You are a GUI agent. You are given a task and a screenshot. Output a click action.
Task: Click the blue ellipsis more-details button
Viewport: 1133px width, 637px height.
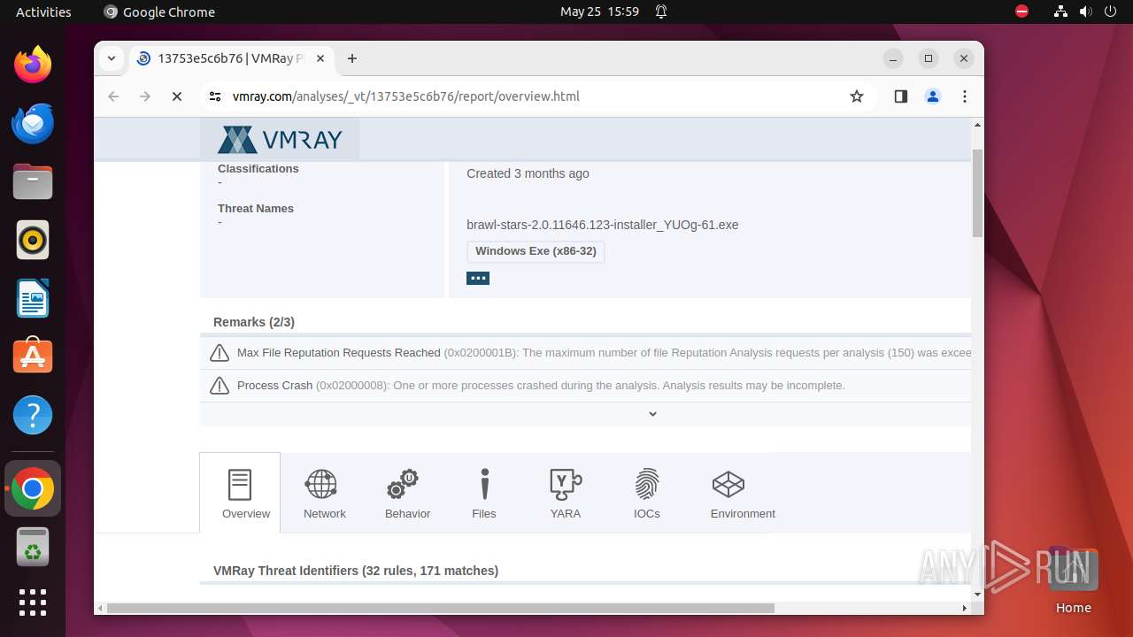(x=478, y=278)
